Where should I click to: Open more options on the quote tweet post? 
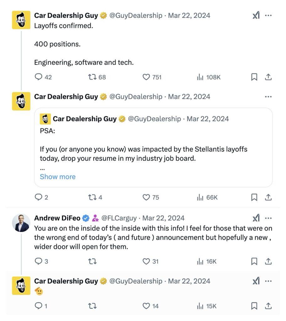[268, 97]
